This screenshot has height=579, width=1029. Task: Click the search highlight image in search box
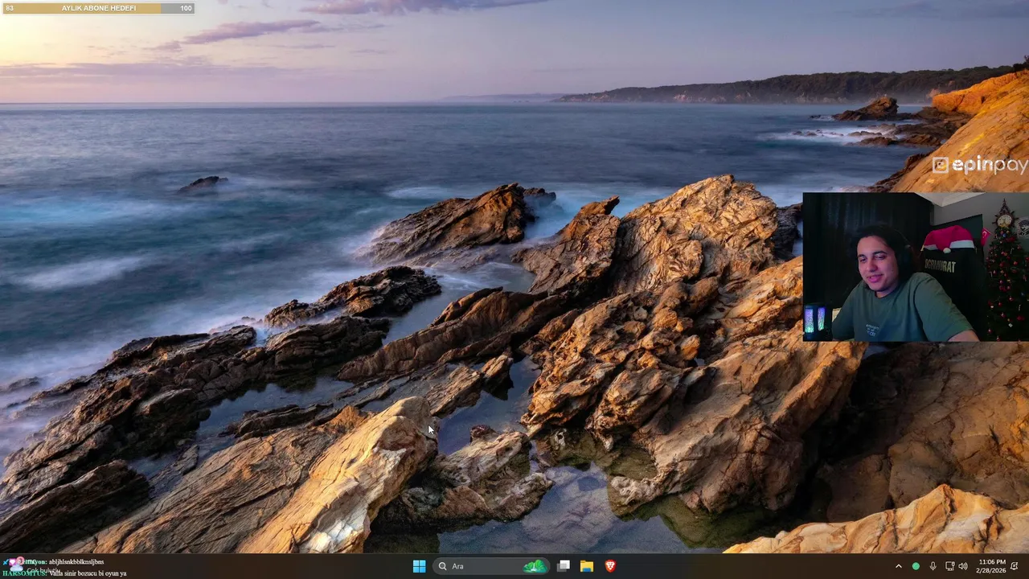pyautogui.click(x=535, y=566)
